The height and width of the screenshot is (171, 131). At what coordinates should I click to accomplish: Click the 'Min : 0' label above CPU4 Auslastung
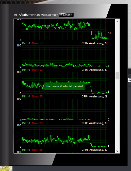click(x=26, y=96)
